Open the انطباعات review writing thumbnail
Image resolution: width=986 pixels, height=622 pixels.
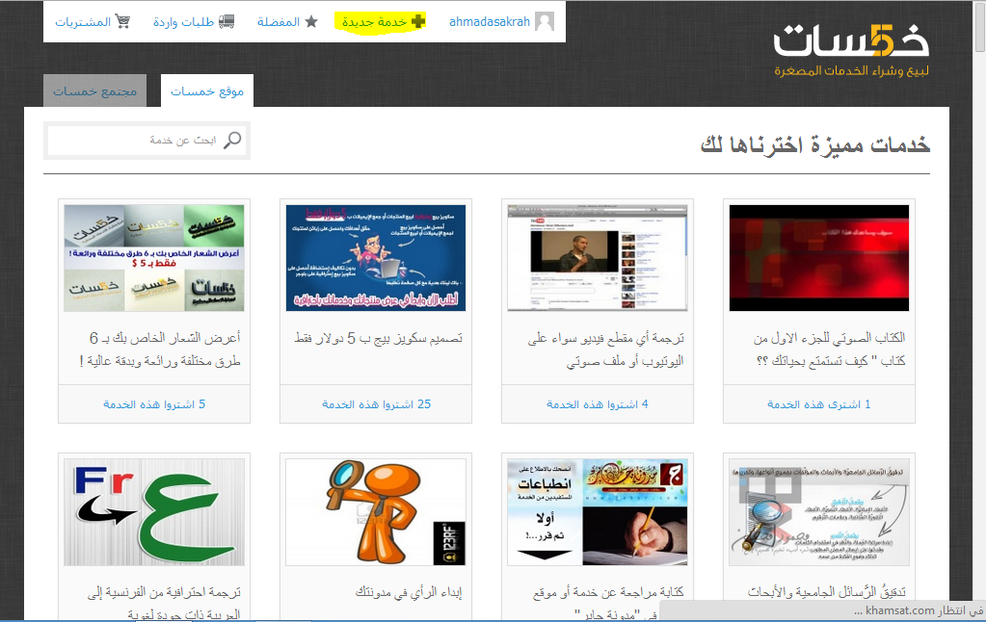598,512
